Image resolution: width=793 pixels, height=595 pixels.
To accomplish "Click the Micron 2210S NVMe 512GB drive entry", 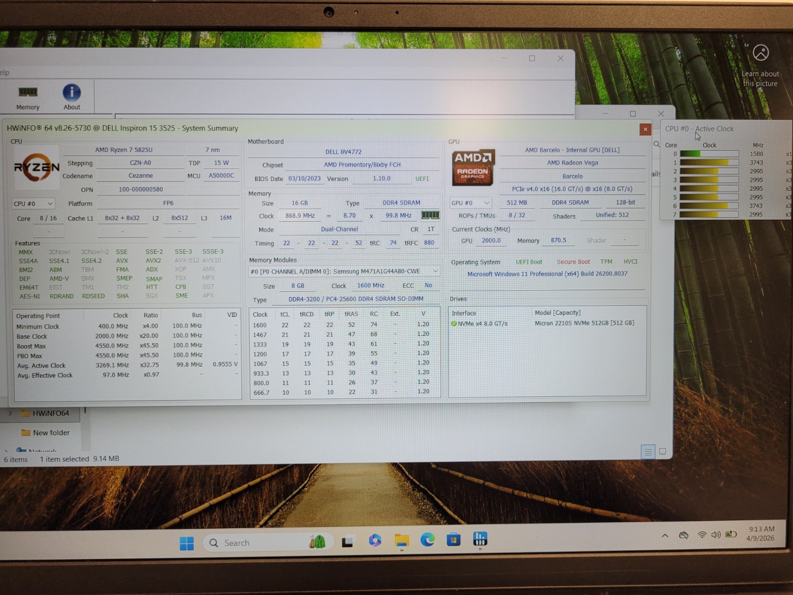I will pos(584,323).
